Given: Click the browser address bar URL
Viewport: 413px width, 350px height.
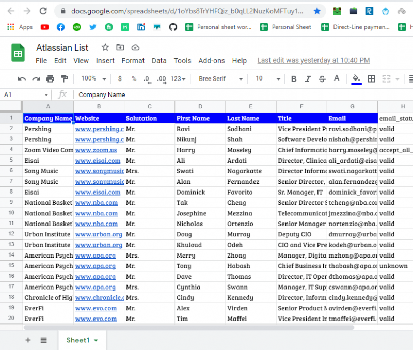Looking at the screenshot, I should coord(187,11).
